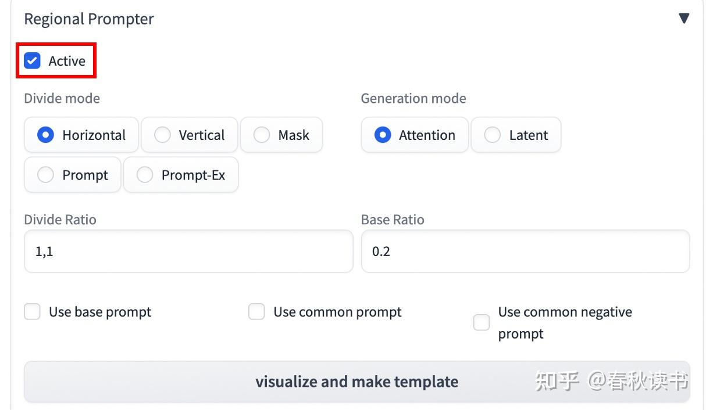Click the Base Ratio input field

pos(525,251)
